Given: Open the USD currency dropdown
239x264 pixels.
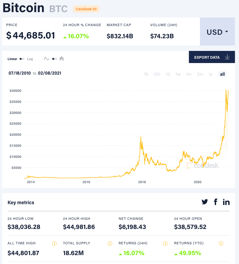Looking at the screenshot, I should coord(217,32).
